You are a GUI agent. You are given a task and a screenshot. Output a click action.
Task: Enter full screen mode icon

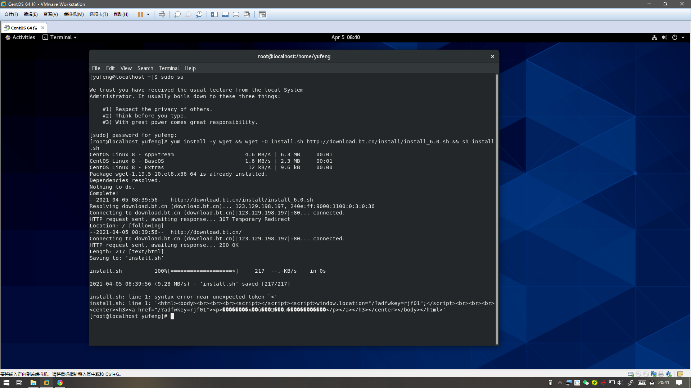236,14
